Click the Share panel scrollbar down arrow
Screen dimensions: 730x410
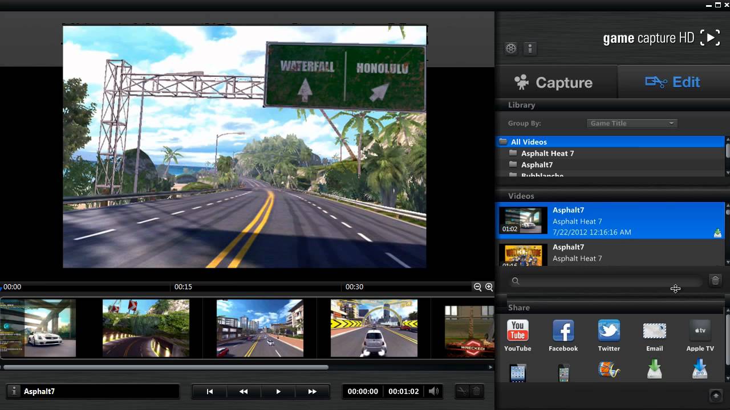tap(727, 379)
